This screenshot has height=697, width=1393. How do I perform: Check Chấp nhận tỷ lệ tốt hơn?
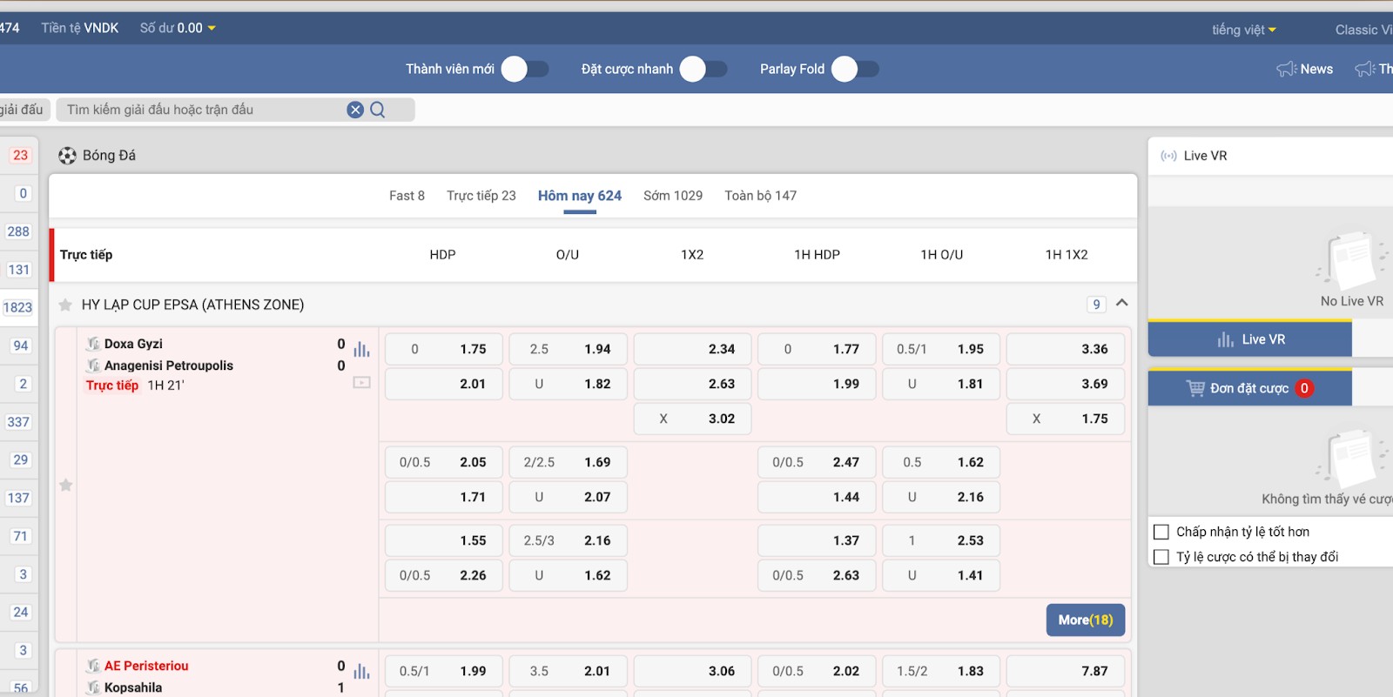point(1161,532)
